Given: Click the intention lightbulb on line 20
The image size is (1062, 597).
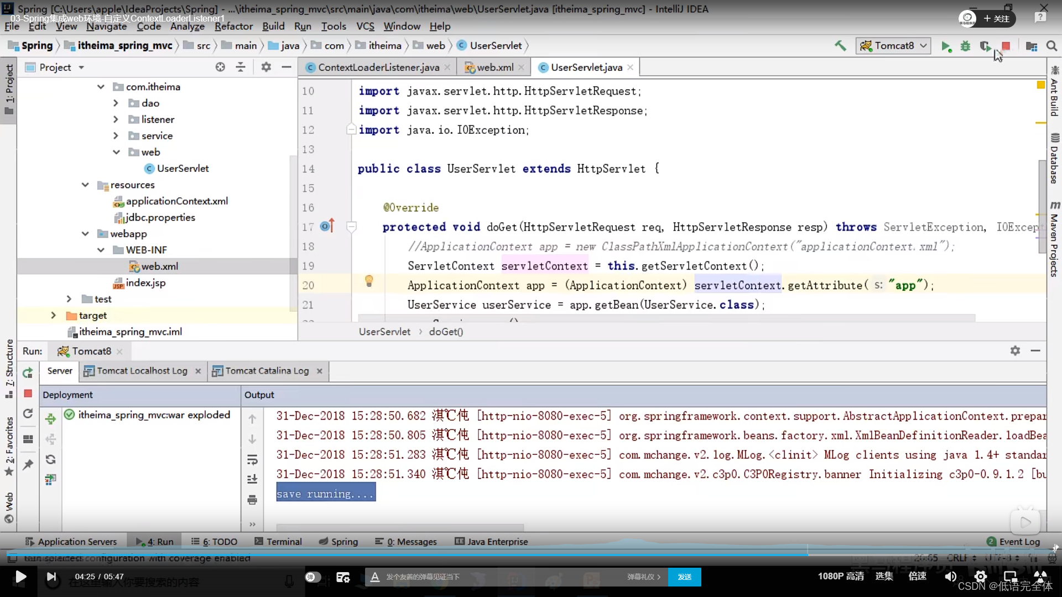Looking at the screenshot, I should click(x=369, y=281).
